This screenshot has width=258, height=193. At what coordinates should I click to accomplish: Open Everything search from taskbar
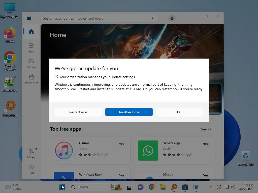(x=174, y=187)
